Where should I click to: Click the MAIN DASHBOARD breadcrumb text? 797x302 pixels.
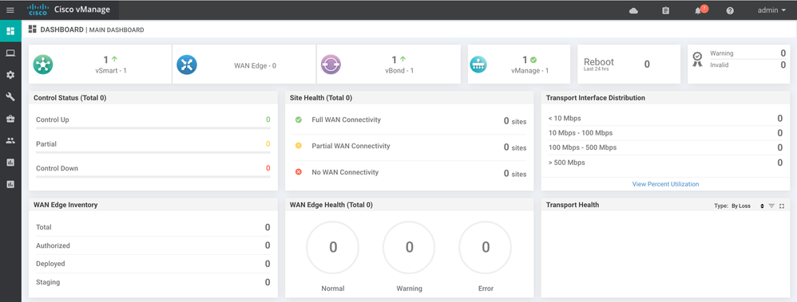(x=117, y=30)
